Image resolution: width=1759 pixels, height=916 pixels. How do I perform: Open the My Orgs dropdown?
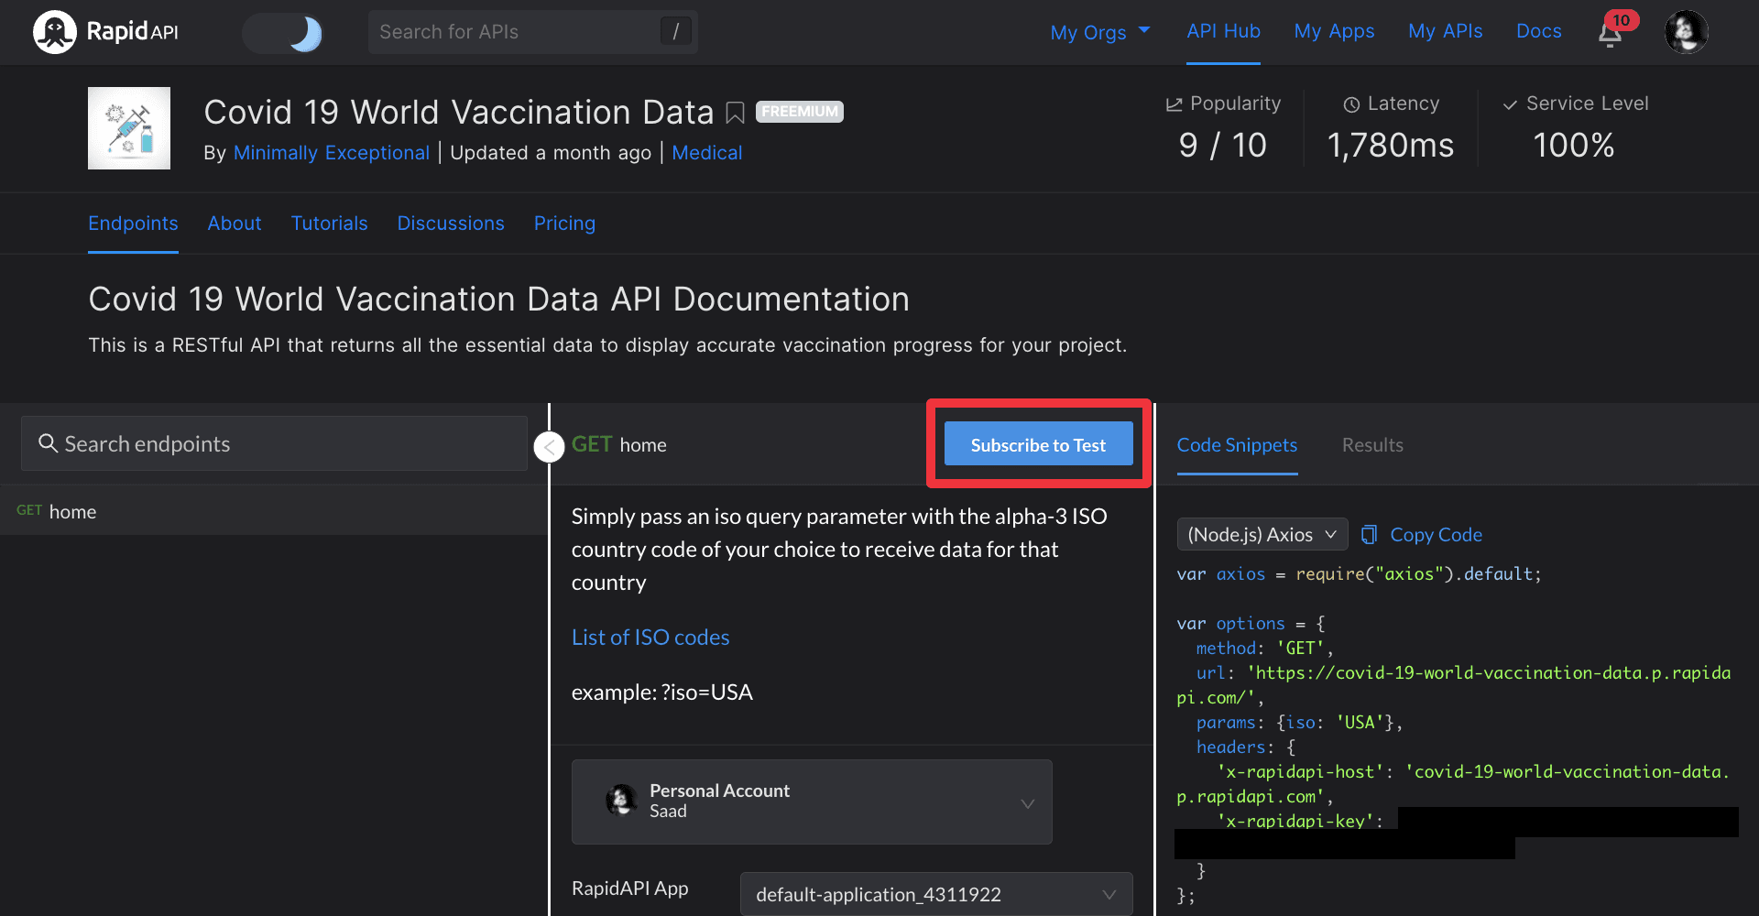(1099, 32)
